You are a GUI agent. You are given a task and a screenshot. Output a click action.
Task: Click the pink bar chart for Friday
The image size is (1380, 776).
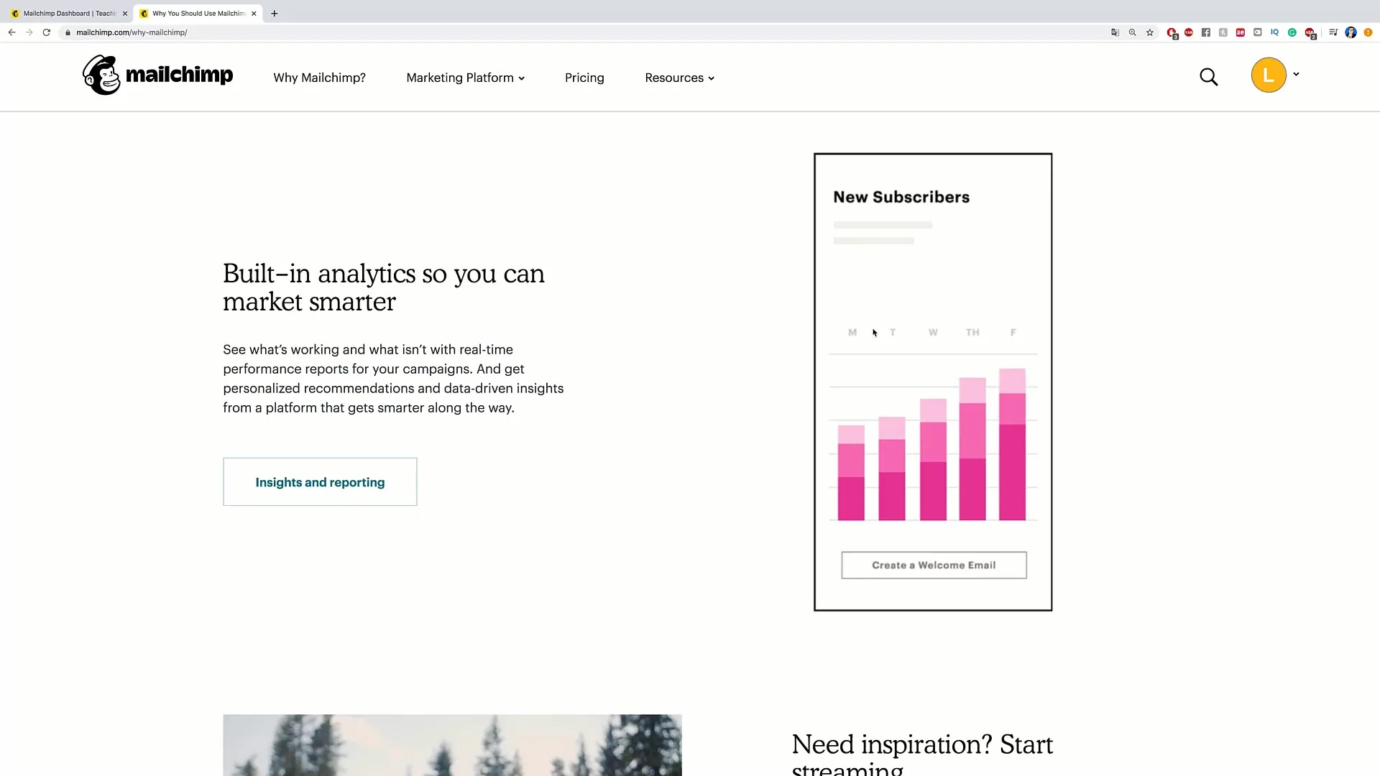tap(1012, 445)
